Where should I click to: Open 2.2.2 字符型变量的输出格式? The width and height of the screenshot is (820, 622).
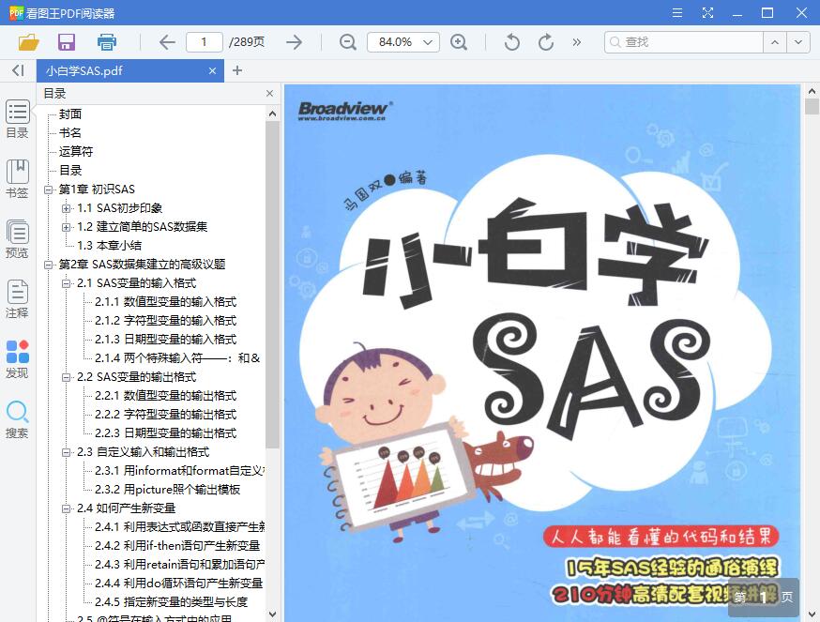(x=165, y=415)
